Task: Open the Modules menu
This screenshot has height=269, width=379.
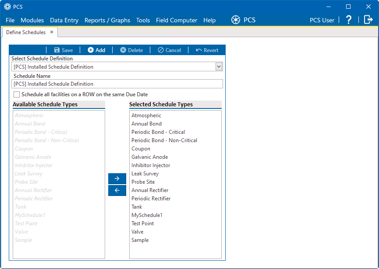Action: (32, 20)
